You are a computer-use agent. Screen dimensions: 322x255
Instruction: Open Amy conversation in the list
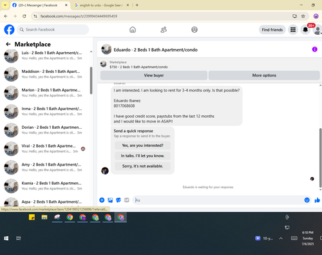pos(46,167)
